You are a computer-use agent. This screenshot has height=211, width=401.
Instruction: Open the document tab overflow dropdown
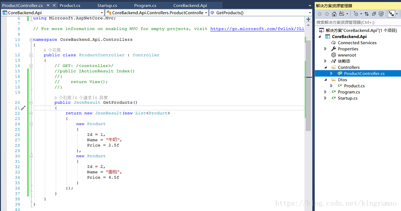pyautogui.click(x=310, y=5)
